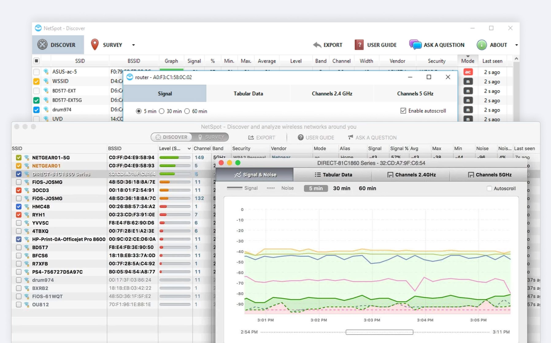Click the Mac Export share icon
This screenshot has width=551, height=343.
click(x=251, y=137)
